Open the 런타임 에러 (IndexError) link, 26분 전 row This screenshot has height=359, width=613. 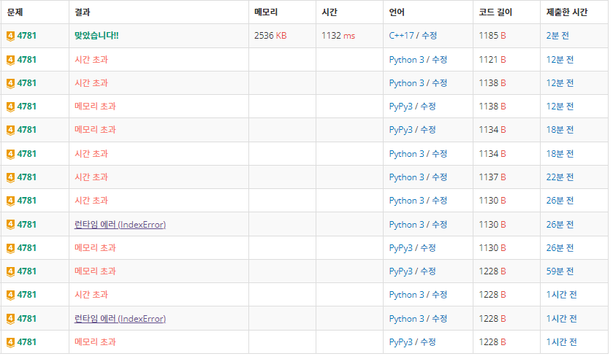click(x=120, y=225)
